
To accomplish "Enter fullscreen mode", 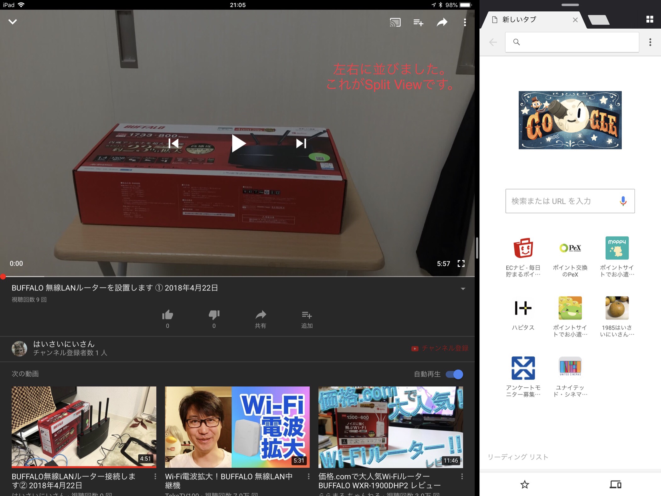I will pos(461,263).
